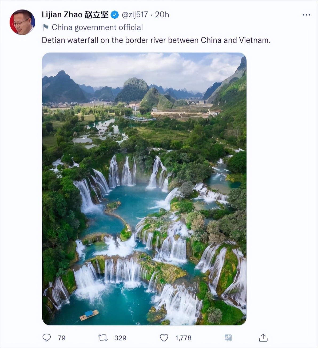Like the tweet with the heart icon

click(164, 338)
